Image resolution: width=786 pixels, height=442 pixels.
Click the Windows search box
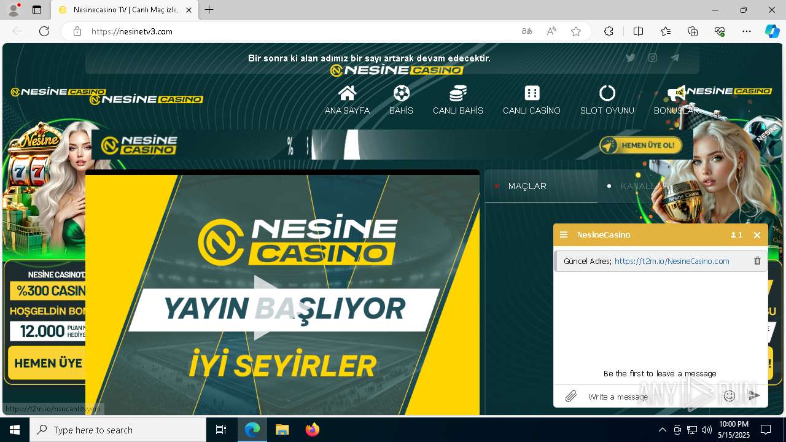point(118,430)
